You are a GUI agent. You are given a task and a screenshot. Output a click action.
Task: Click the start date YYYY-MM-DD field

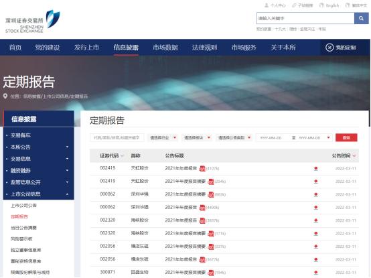[271, 138]
